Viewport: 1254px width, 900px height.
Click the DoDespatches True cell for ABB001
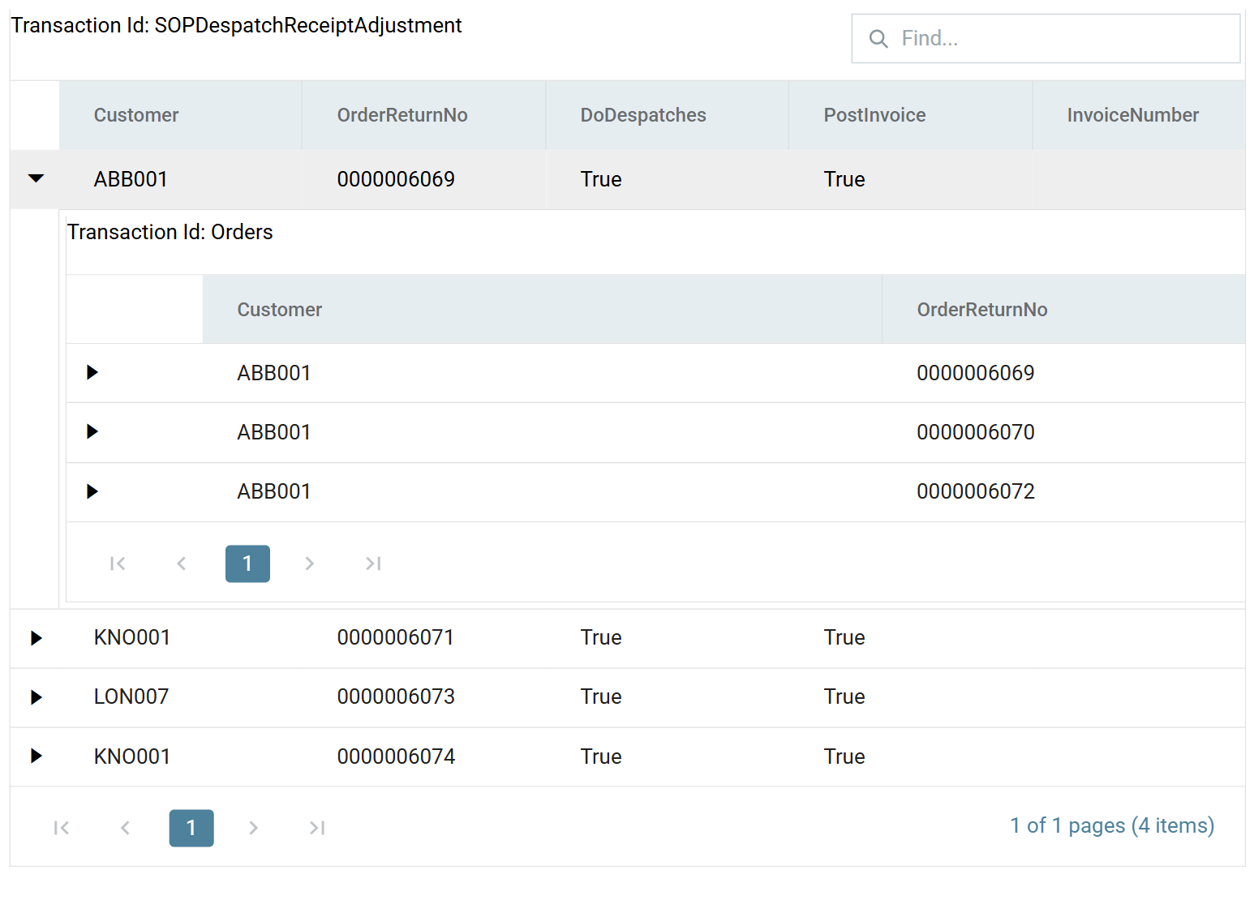pos(667,179)
